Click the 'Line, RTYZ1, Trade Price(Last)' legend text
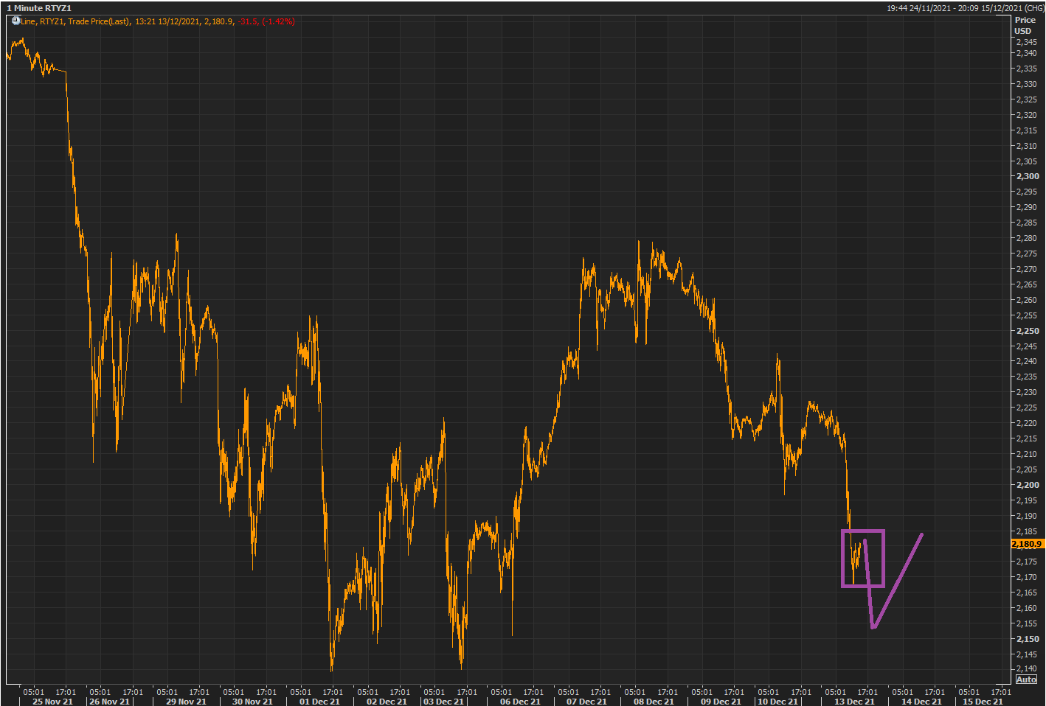Screen dimensions: 1046x706 point(75,21)
